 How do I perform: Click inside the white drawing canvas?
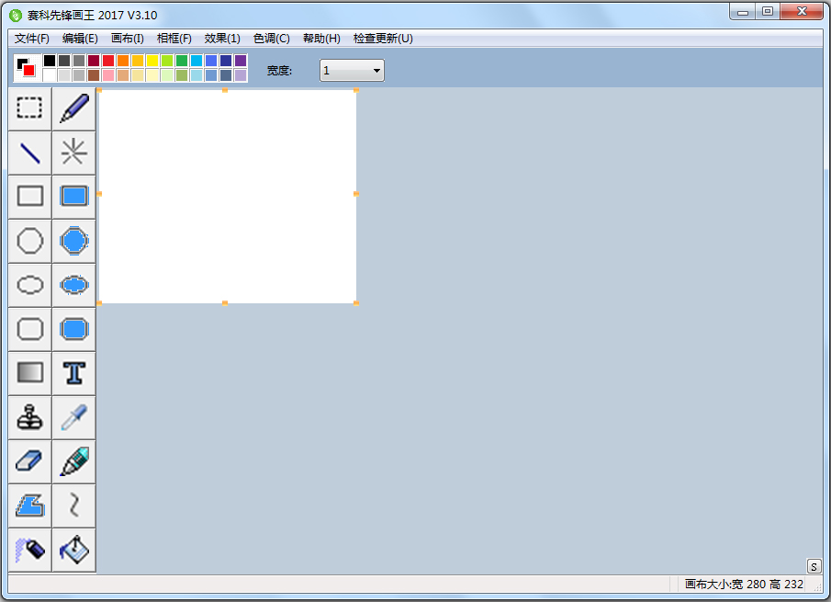point(228,197)
